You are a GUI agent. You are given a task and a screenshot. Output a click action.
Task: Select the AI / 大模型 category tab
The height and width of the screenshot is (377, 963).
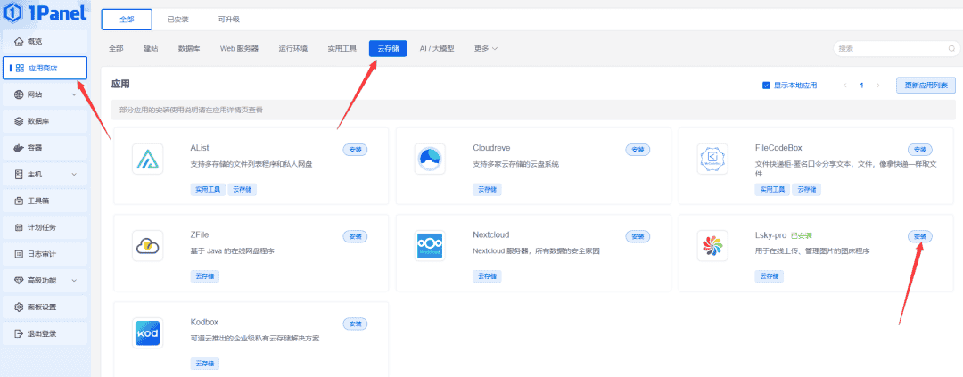click(x=437, y=48)
